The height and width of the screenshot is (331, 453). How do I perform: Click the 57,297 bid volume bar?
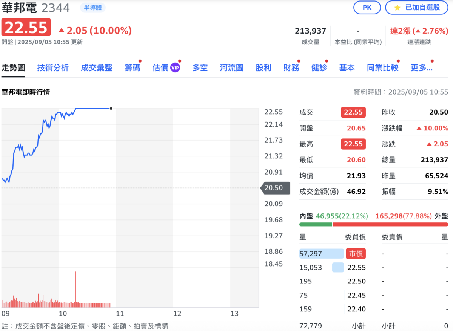pos(322,254)
